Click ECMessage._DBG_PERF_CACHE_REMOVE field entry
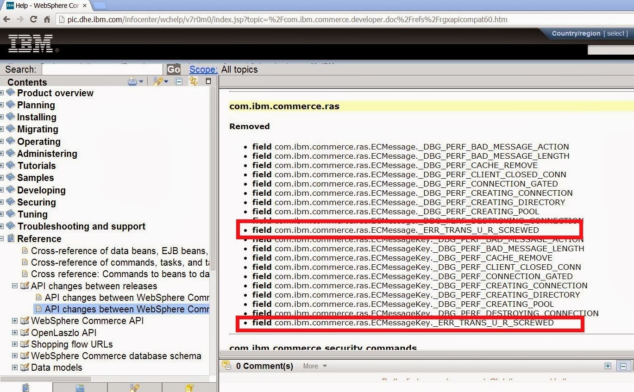The height and width of the screenshot is (392, 634). click(x=395, y=165)
